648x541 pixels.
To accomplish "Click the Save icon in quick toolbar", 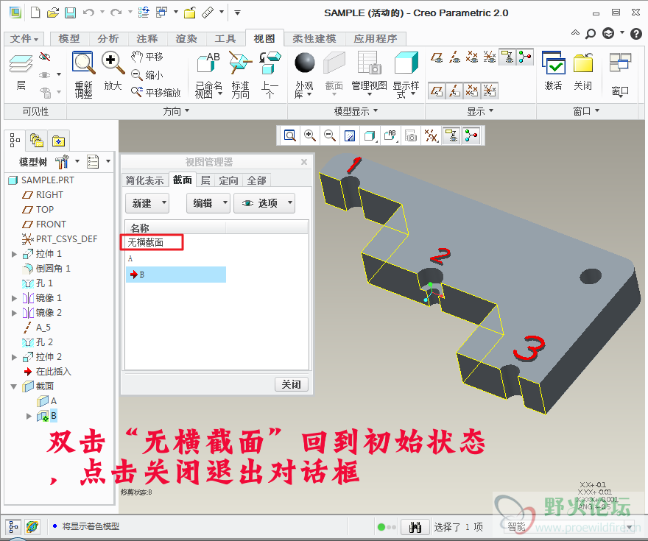I will 70,13.
